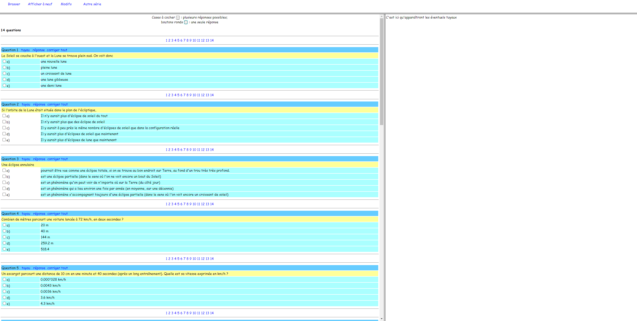The width and height of the screenshot is (637, 321).
Task: Click 'corriger tout' in Question 3 header
Action: point(57,159)
